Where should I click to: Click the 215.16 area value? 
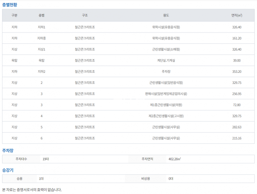[x=237, y=138]
